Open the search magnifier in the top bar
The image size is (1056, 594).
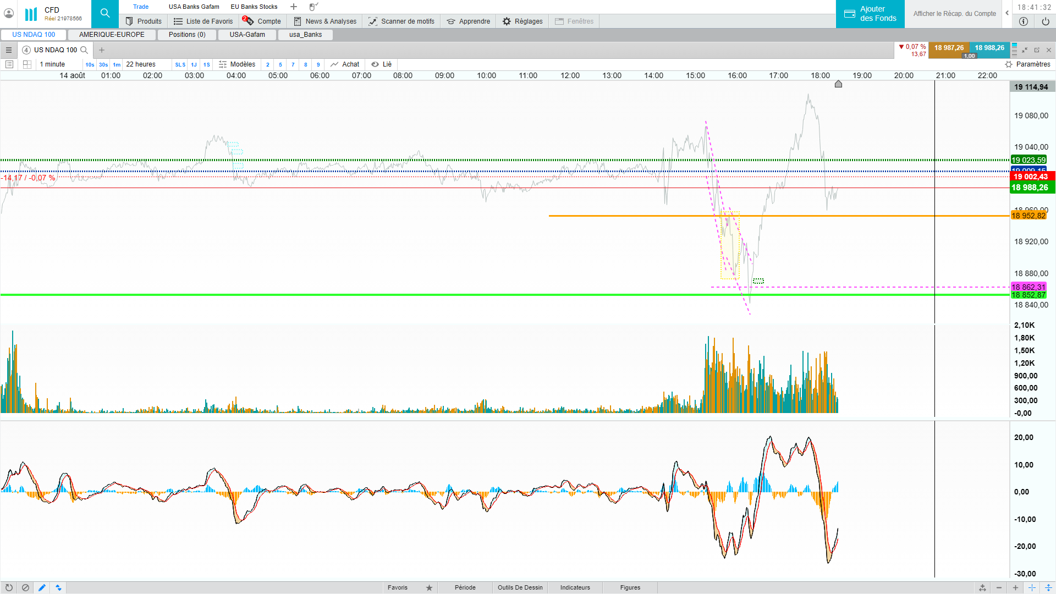105,14
